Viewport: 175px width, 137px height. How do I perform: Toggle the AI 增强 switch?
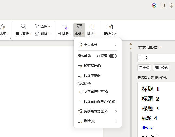pos(113,56)
